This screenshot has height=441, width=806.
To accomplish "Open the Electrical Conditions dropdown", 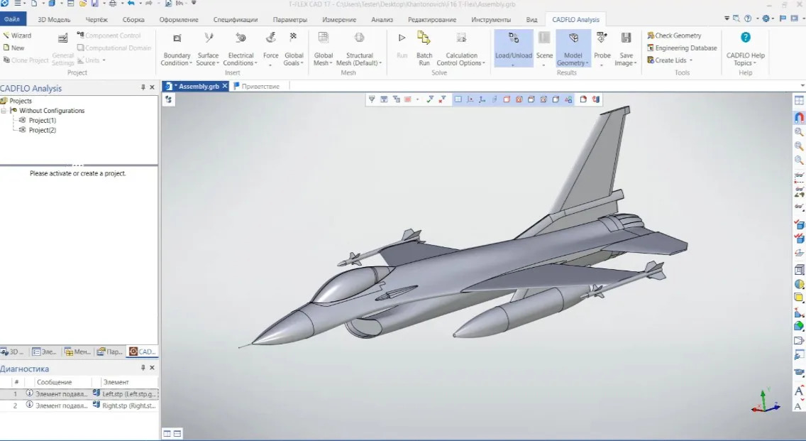I will [x=240, y=50].
